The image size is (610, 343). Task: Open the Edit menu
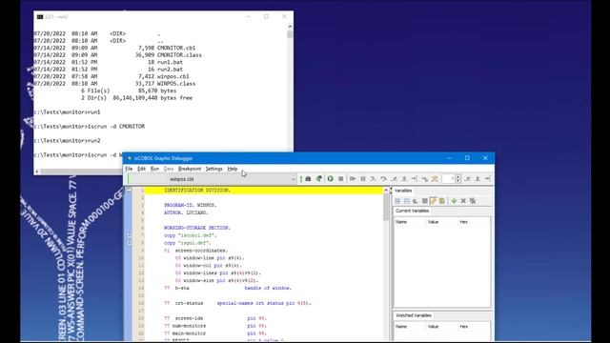pos(142,169)
